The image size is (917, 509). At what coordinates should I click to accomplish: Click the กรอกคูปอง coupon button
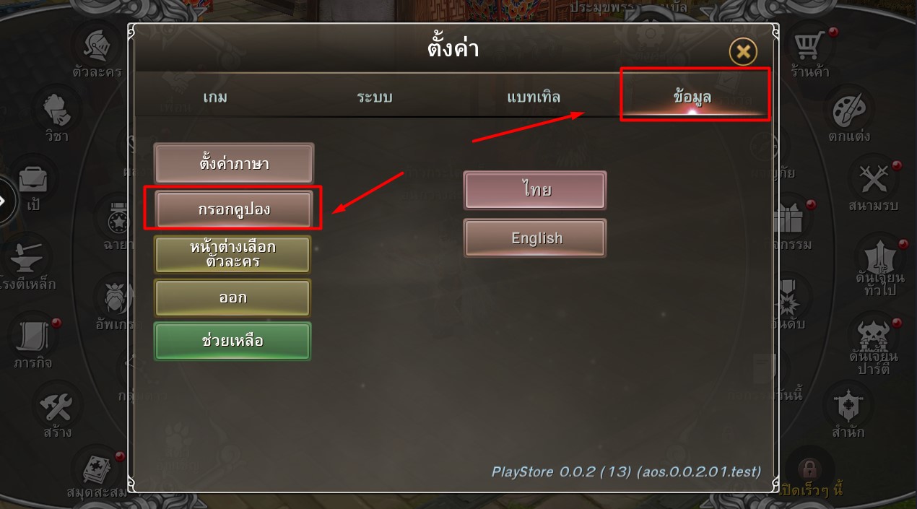click(x=233, y=209)
